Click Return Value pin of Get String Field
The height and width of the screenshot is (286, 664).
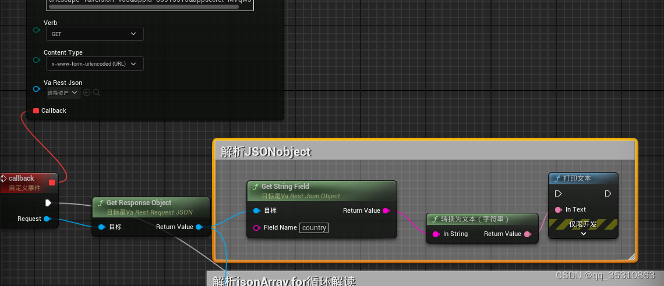[386, 211]
